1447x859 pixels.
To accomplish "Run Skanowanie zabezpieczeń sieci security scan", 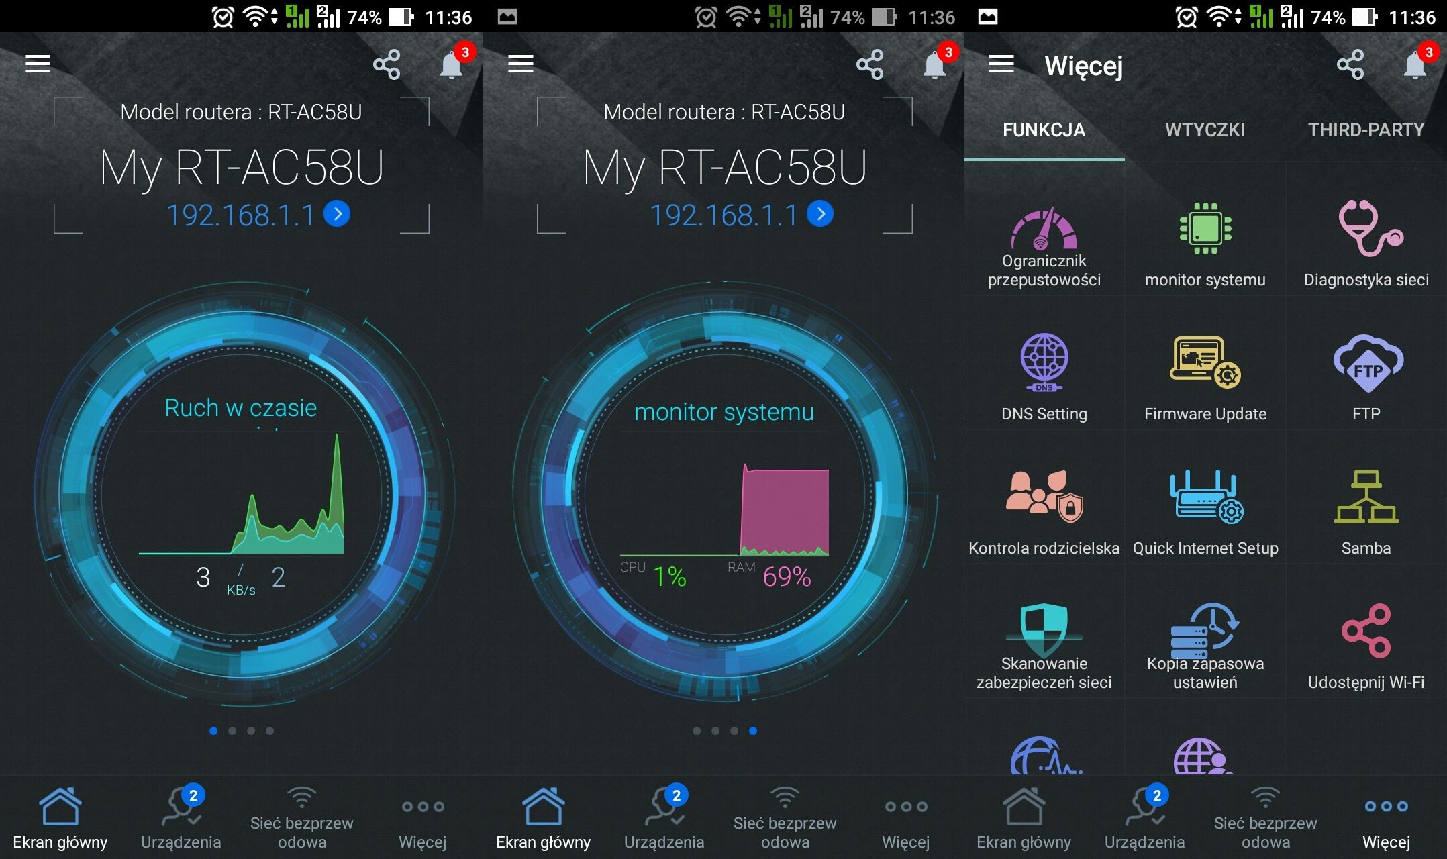I will click(1044, 647).
